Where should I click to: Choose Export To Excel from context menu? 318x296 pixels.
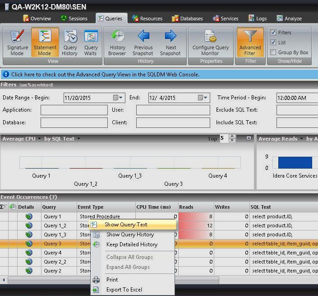coord(124,290)
